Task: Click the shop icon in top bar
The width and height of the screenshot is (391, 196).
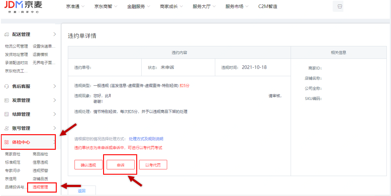Action: click(x=340, y=7)
